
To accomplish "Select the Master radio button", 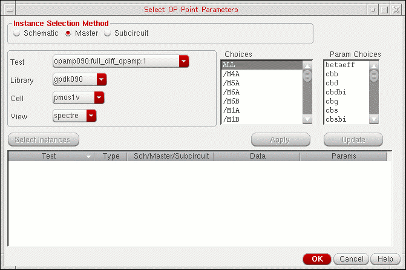I will pyautogui.click(x=68, y=33).
